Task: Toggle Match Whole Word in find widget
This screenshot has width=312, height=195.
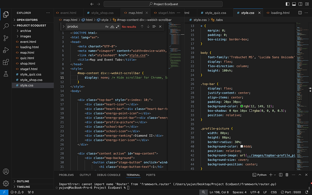Action: 112,26
